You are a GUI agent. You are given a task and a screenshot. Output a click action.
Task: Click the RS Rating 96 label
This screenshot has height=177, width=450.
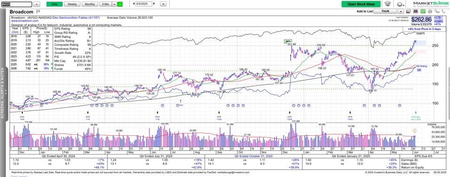[x=422, y=68]
